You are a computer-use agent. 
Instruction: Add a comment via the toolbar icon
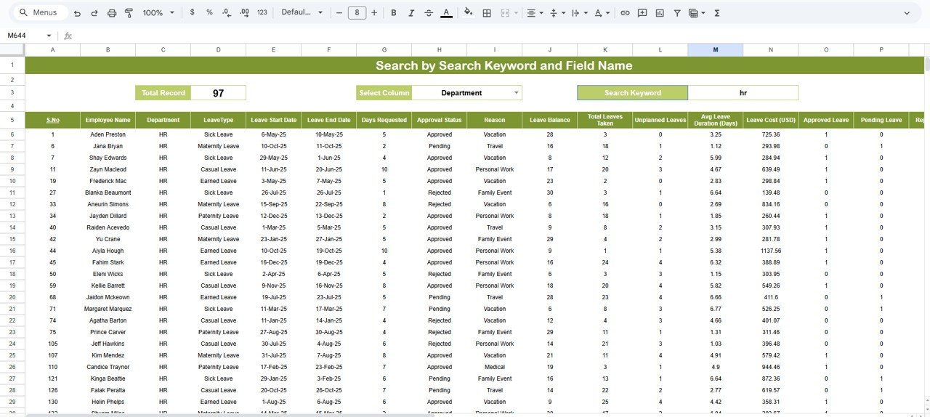tap(642, 13)
